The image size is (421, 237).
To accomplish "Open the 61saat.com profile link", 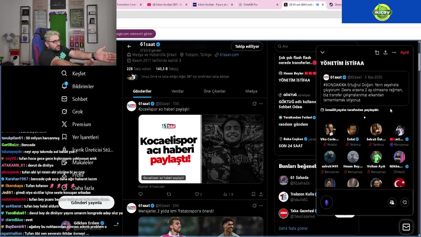I will pyautogui.click(x=229, y=55).
